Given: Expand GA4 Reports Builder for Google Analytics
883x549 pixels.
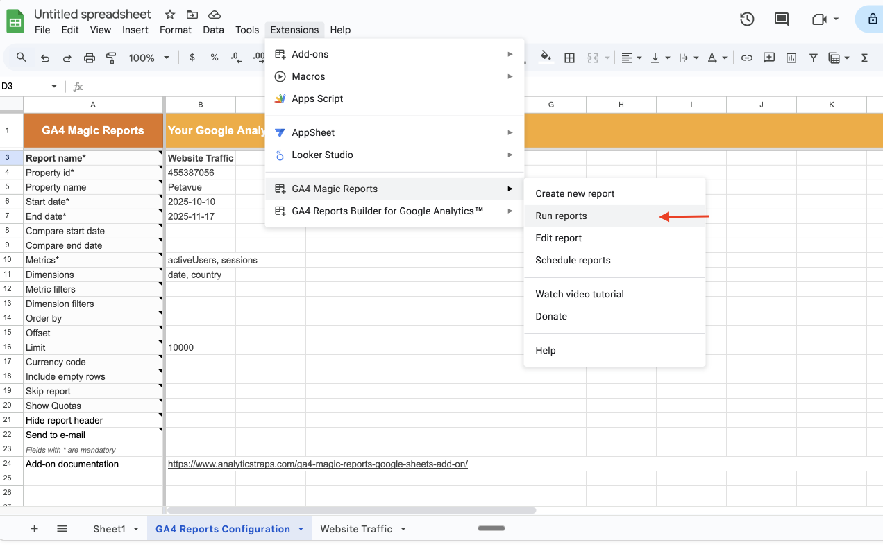Looking at the screenshot, I should click(x=394, y=211).
